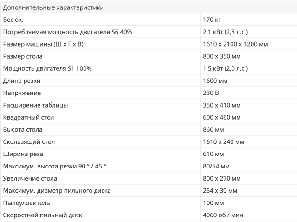The height and width of the screenshot is (222, 297).
Task: Select the '600 x 460 мм' value
Action: tap(222, 117)
